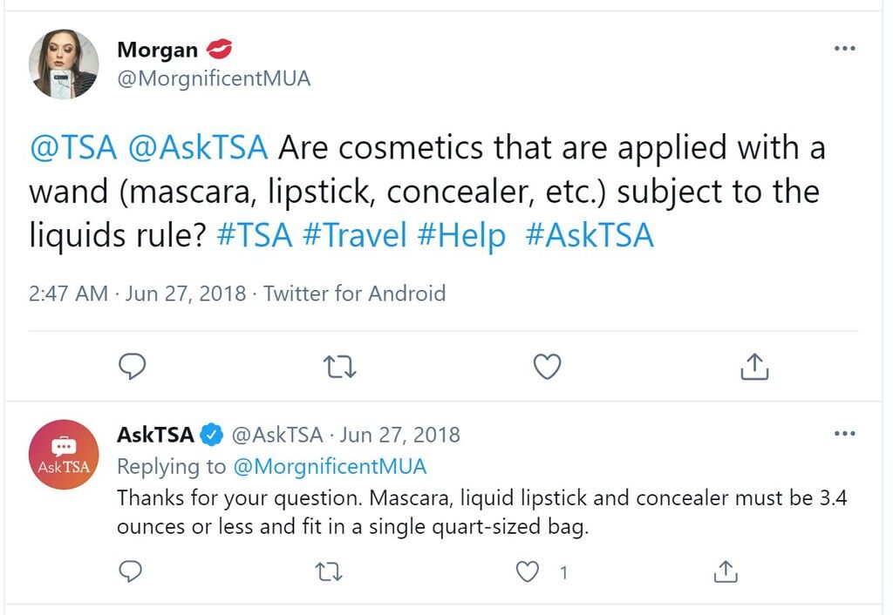Viewport: 893px width, 615px height.
Task: Open more options menu on Morgan's tweet
Action: click(844, 49)
